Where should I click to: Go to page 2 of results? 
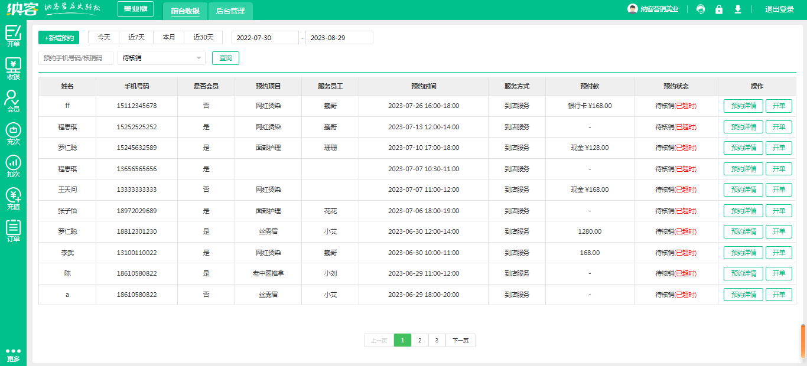coord(419,341)
